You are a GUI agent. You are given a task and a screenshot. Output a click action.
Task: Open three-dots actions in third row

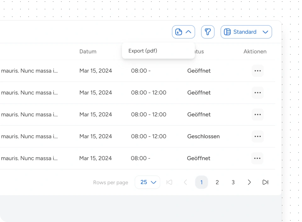(257, 114)
